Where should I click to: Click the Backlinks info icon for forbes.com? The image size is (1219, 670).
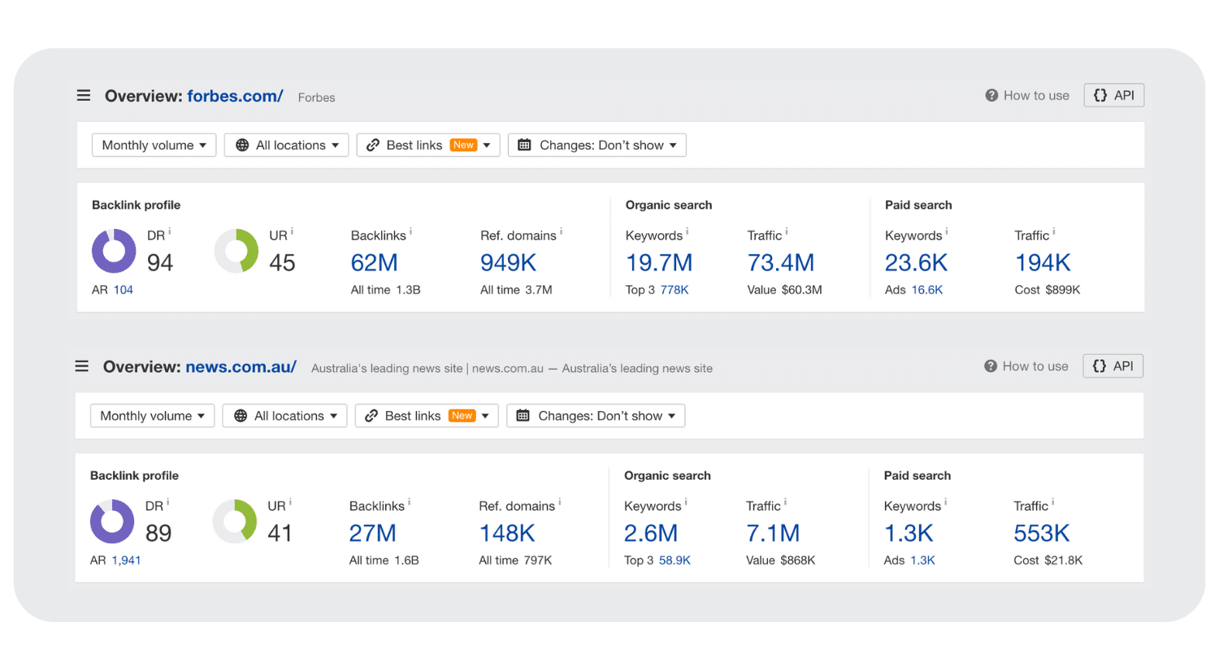[x=410, y=232]
